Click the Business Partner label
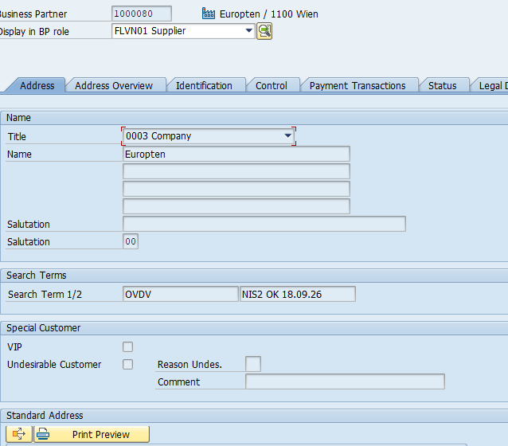This screenshot has width=508, height=446. 33,14
